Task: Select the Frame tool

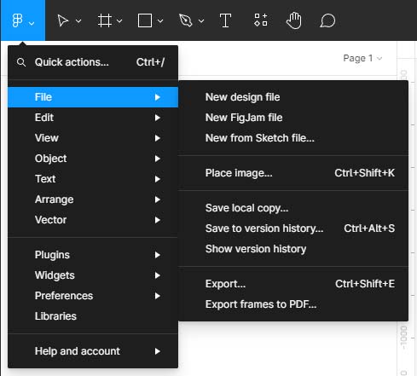Action: click(104, 20)
